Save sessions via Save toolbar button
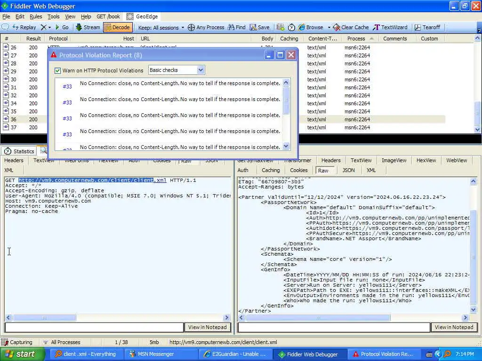482x361 pixels. coord(260,27)
